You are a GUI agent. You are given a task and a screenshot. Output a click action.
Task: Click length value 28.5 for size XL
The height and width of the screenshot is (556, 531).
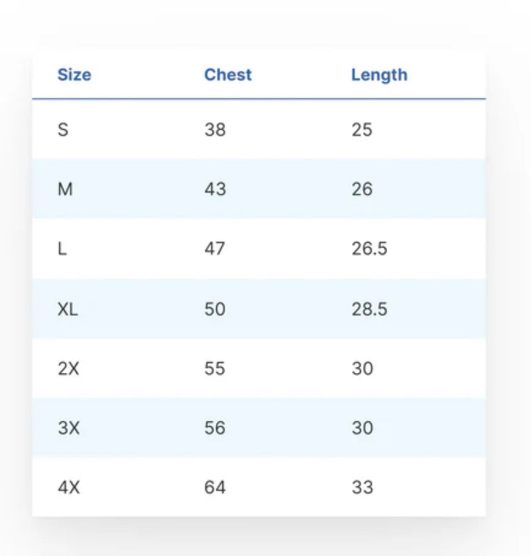coord(369,309)
